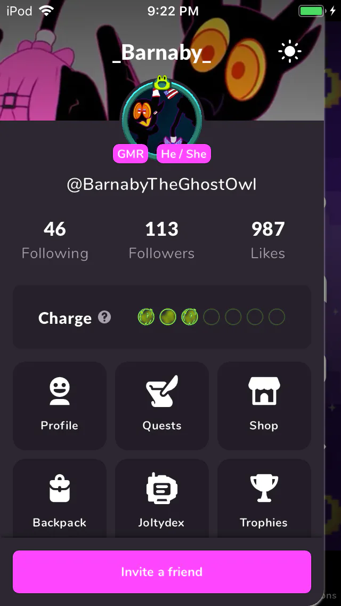The height and width of the screenshot is (606, 341).
Task: Click the Invite a friend button
Action: (x=162, y=572)
